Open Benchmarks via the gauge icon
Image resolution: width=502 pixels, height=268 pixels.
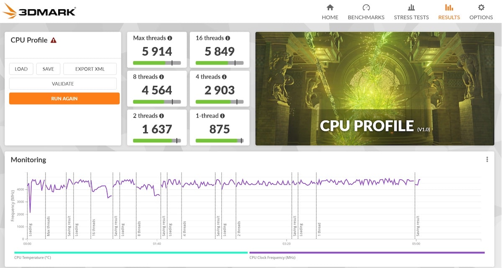(x=366, y=8)
